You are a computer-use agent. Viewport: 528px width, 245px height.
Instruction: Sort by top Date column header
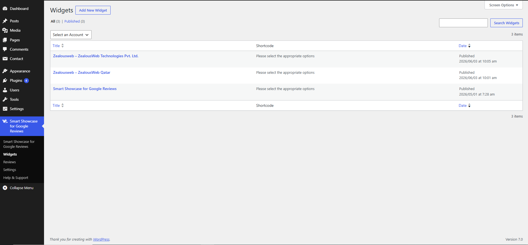pyautogui.click(x=463, y=46)
